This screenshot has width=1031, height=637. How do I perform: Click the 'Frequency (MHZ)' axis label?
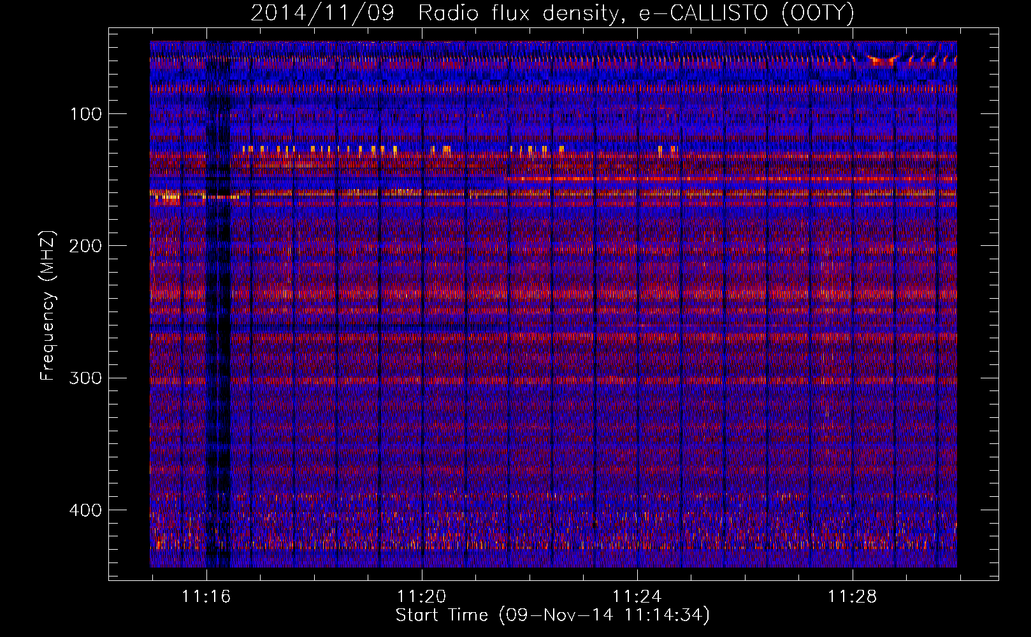(48, 306)
